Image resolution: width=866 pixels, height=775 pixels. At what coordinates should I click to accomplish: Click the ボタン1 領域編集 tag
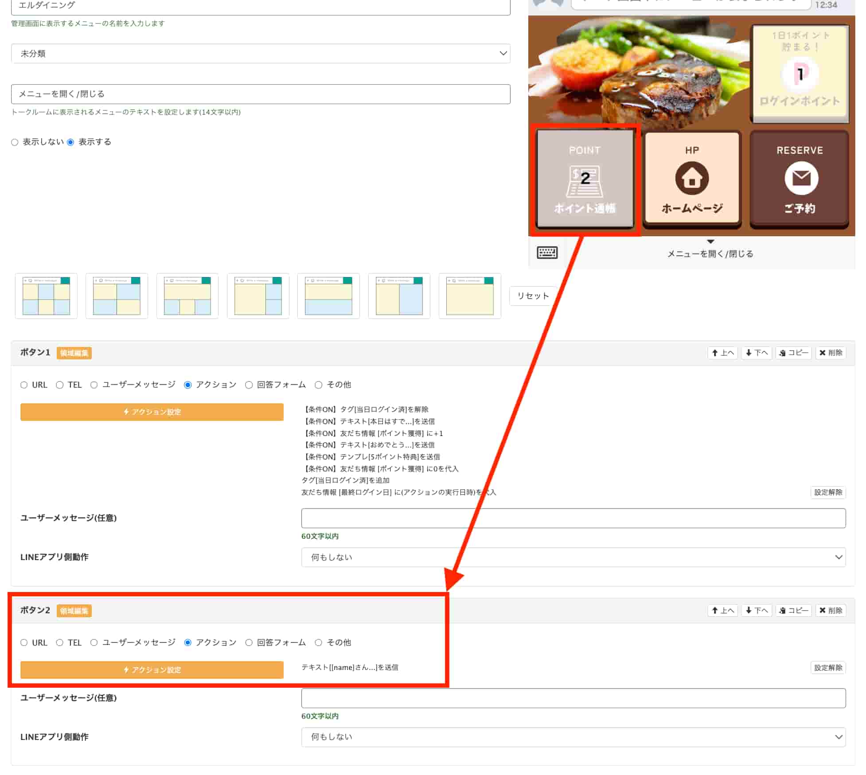click(x=74, y=353)
